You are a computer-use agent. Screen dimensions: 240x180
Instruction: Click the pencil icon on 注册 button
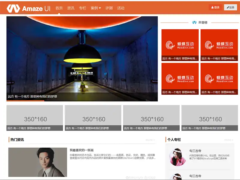tap(228, 7)
